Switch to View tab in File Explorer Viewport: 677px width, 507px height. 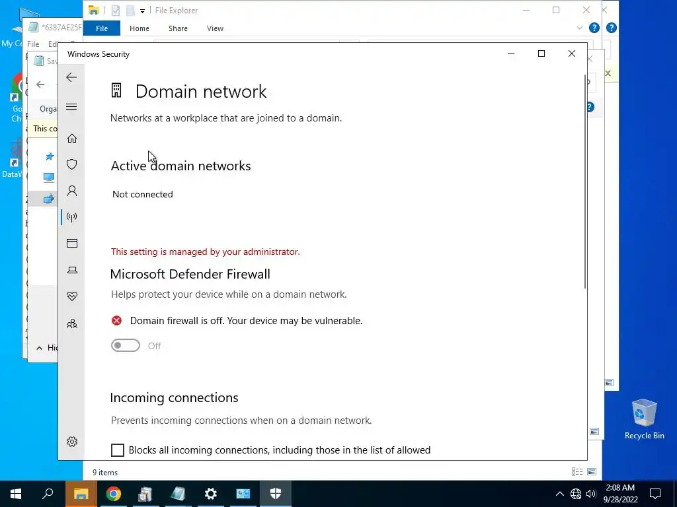click(215, 28)
